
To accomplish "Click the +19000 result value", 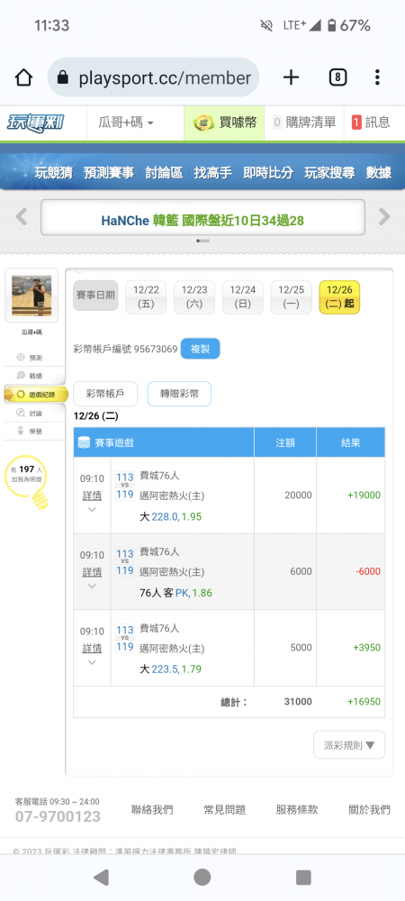I will [x=364, y=496].
